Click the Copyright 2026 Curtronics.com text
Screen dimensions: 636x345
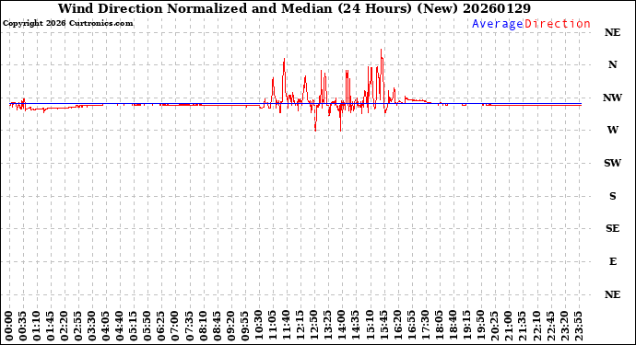pos(67,24)
